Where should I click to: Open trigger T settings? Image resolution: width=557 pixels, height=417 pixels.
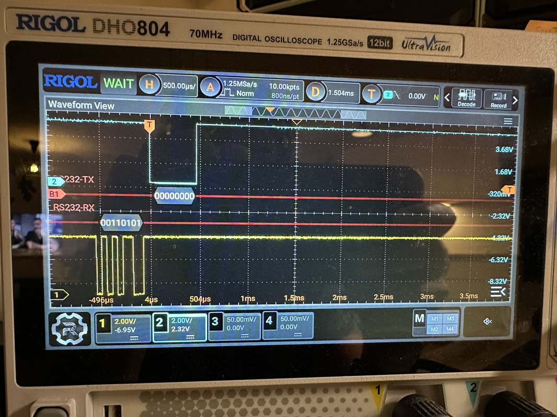371,94
